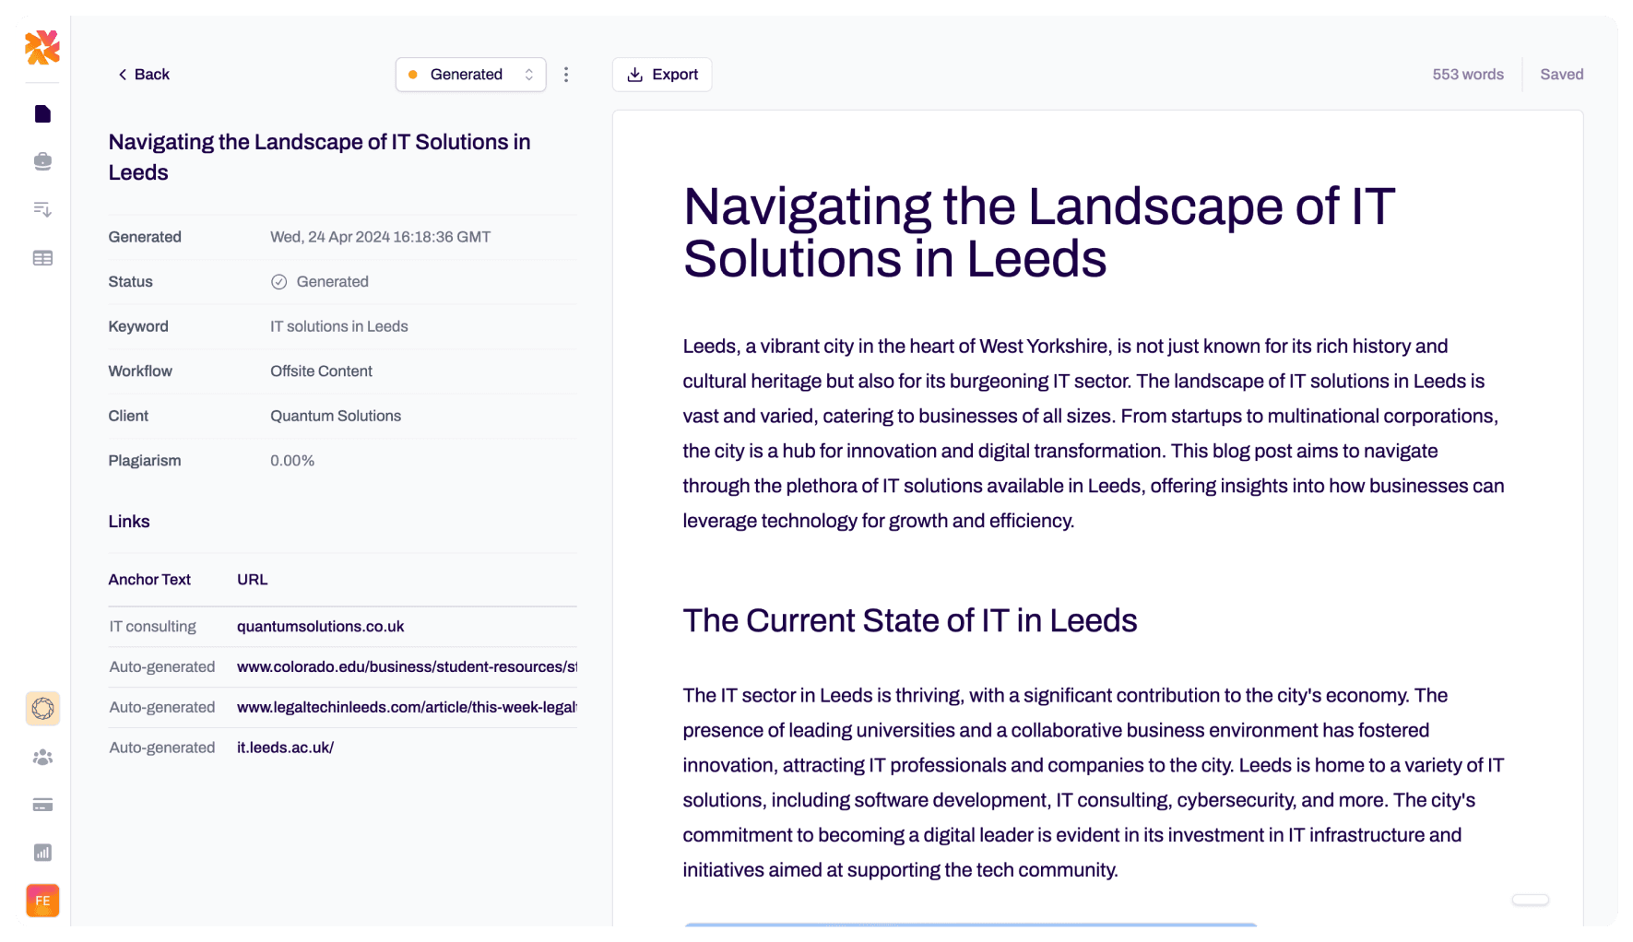
Task: Open the it.leeds.ac.uk link
Action: click(x=285, y=748)
